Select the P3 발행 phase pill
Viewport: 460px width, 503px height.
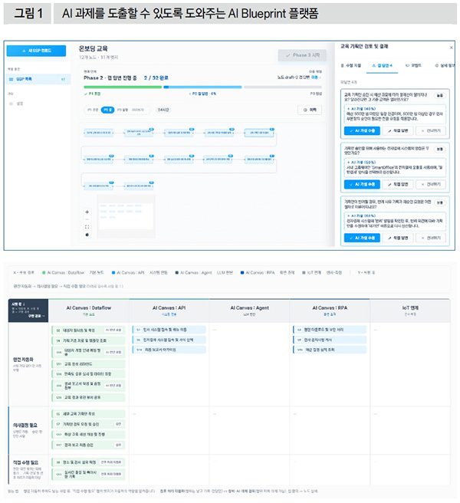[123, 110]
